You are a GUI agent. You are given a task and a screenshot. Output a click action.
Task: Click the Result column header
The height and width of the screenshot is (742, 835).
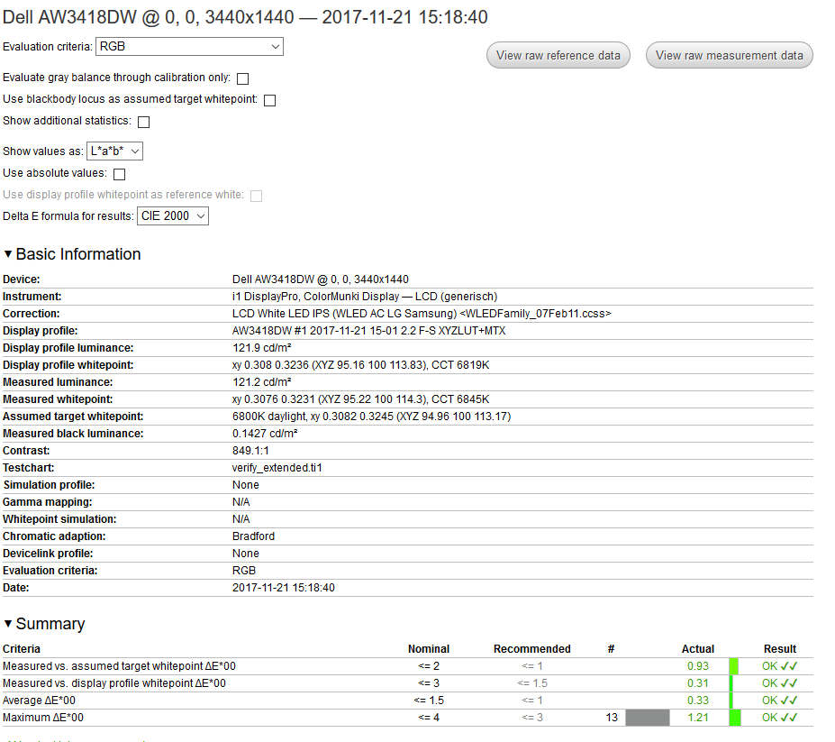click(780, 649)
